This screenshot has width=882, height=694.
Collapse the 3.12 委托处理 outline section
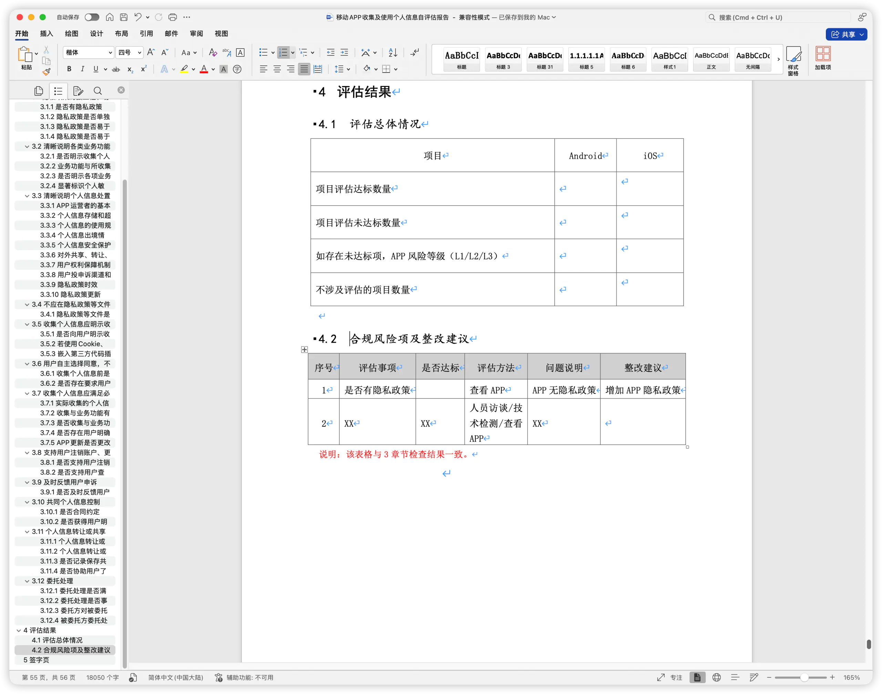27,581
